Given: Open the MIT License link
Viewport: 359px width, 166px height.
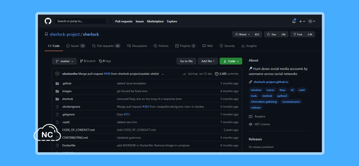Looking at the screenshot, I should click(259, 124).
